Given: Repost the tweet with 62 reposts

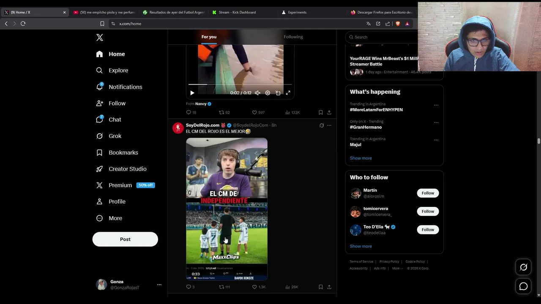Looking at the screenshot, I should pos(224,112).
